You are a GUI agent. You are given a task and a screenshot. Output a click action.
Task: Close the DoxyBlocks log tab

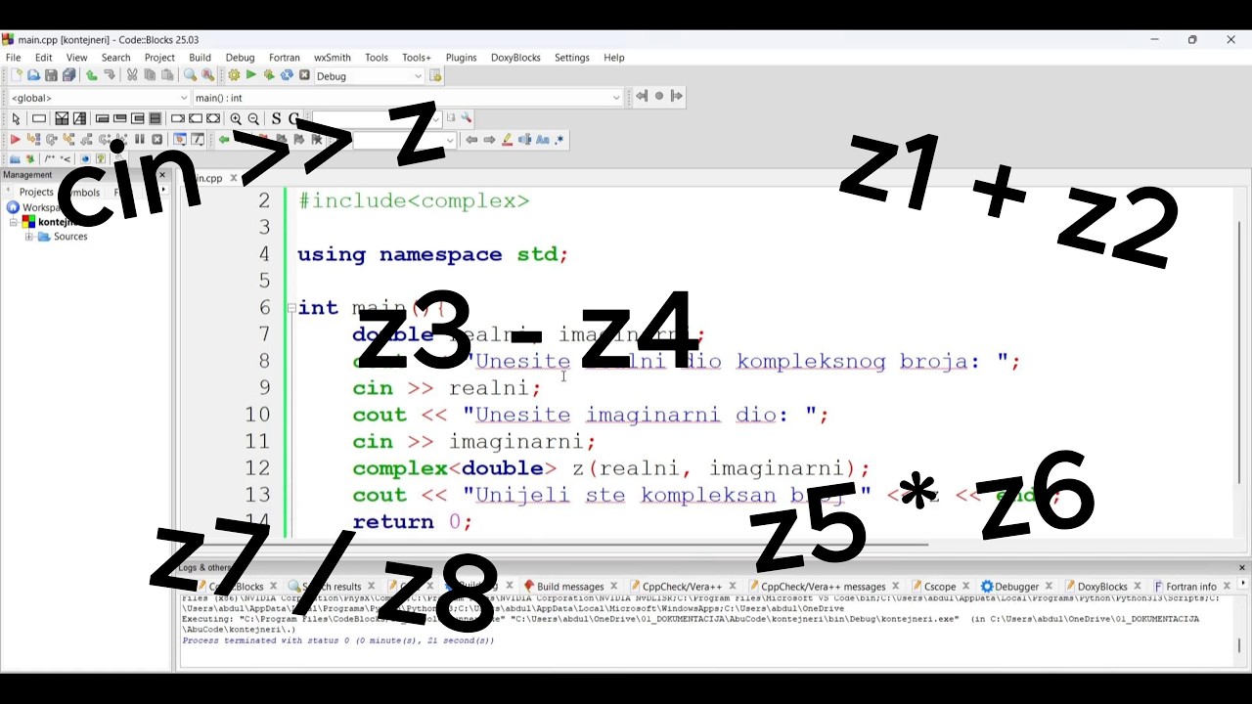pyautogui.click(x=1137, y=587)
